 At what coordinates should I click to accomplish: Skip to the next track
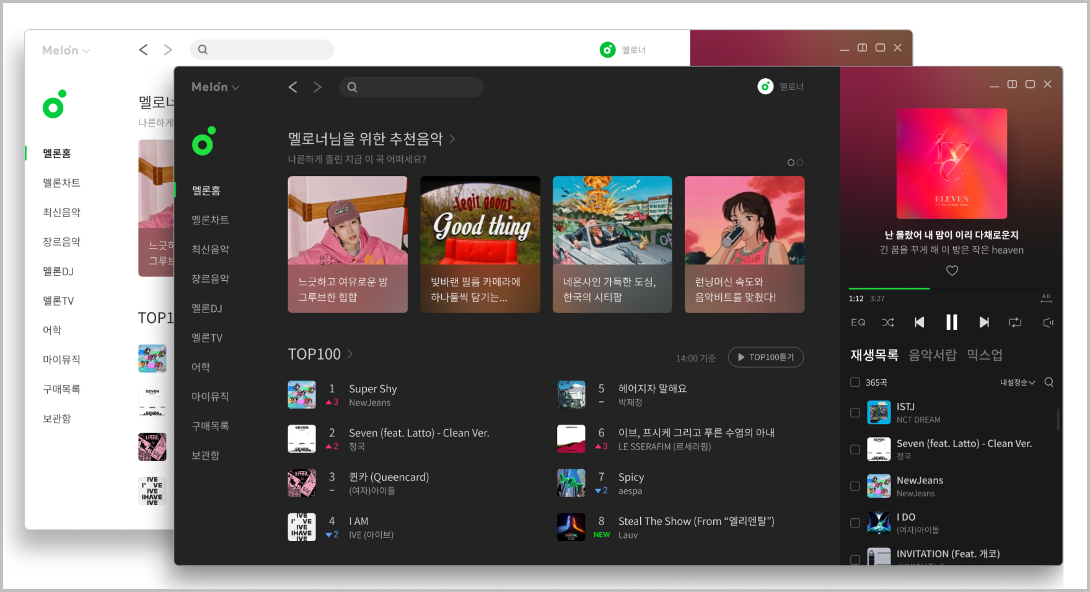[x=983, y=322]
